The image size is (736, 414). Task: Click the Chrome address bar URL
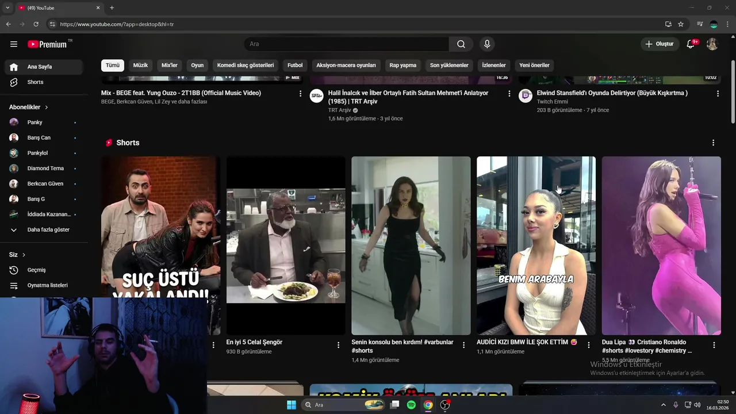pos(117,24)
